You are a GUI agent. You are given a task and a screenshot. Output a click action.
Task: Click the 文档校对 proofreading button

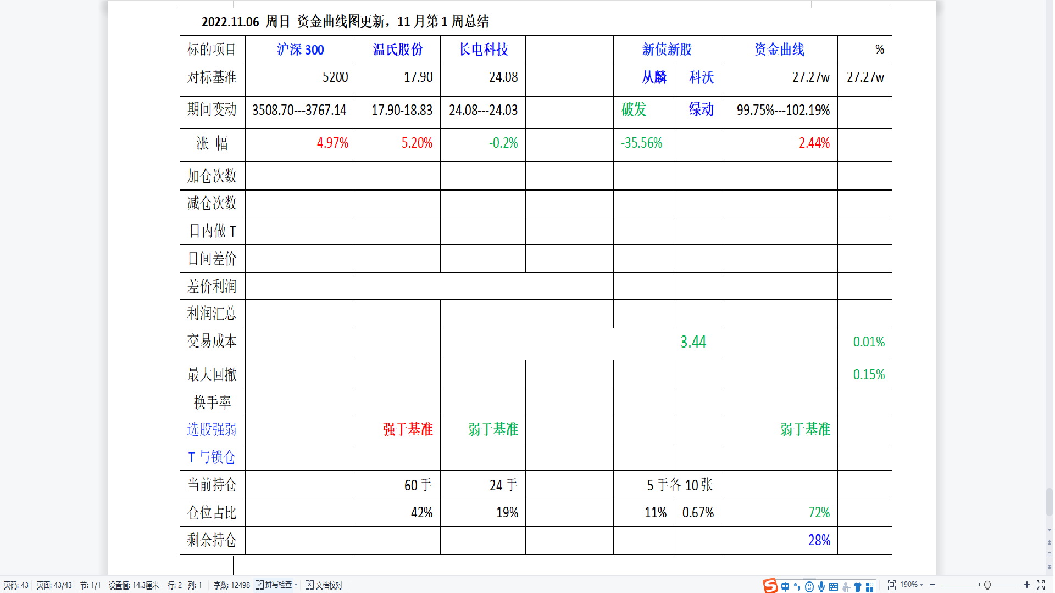click(x=324, y=585)
